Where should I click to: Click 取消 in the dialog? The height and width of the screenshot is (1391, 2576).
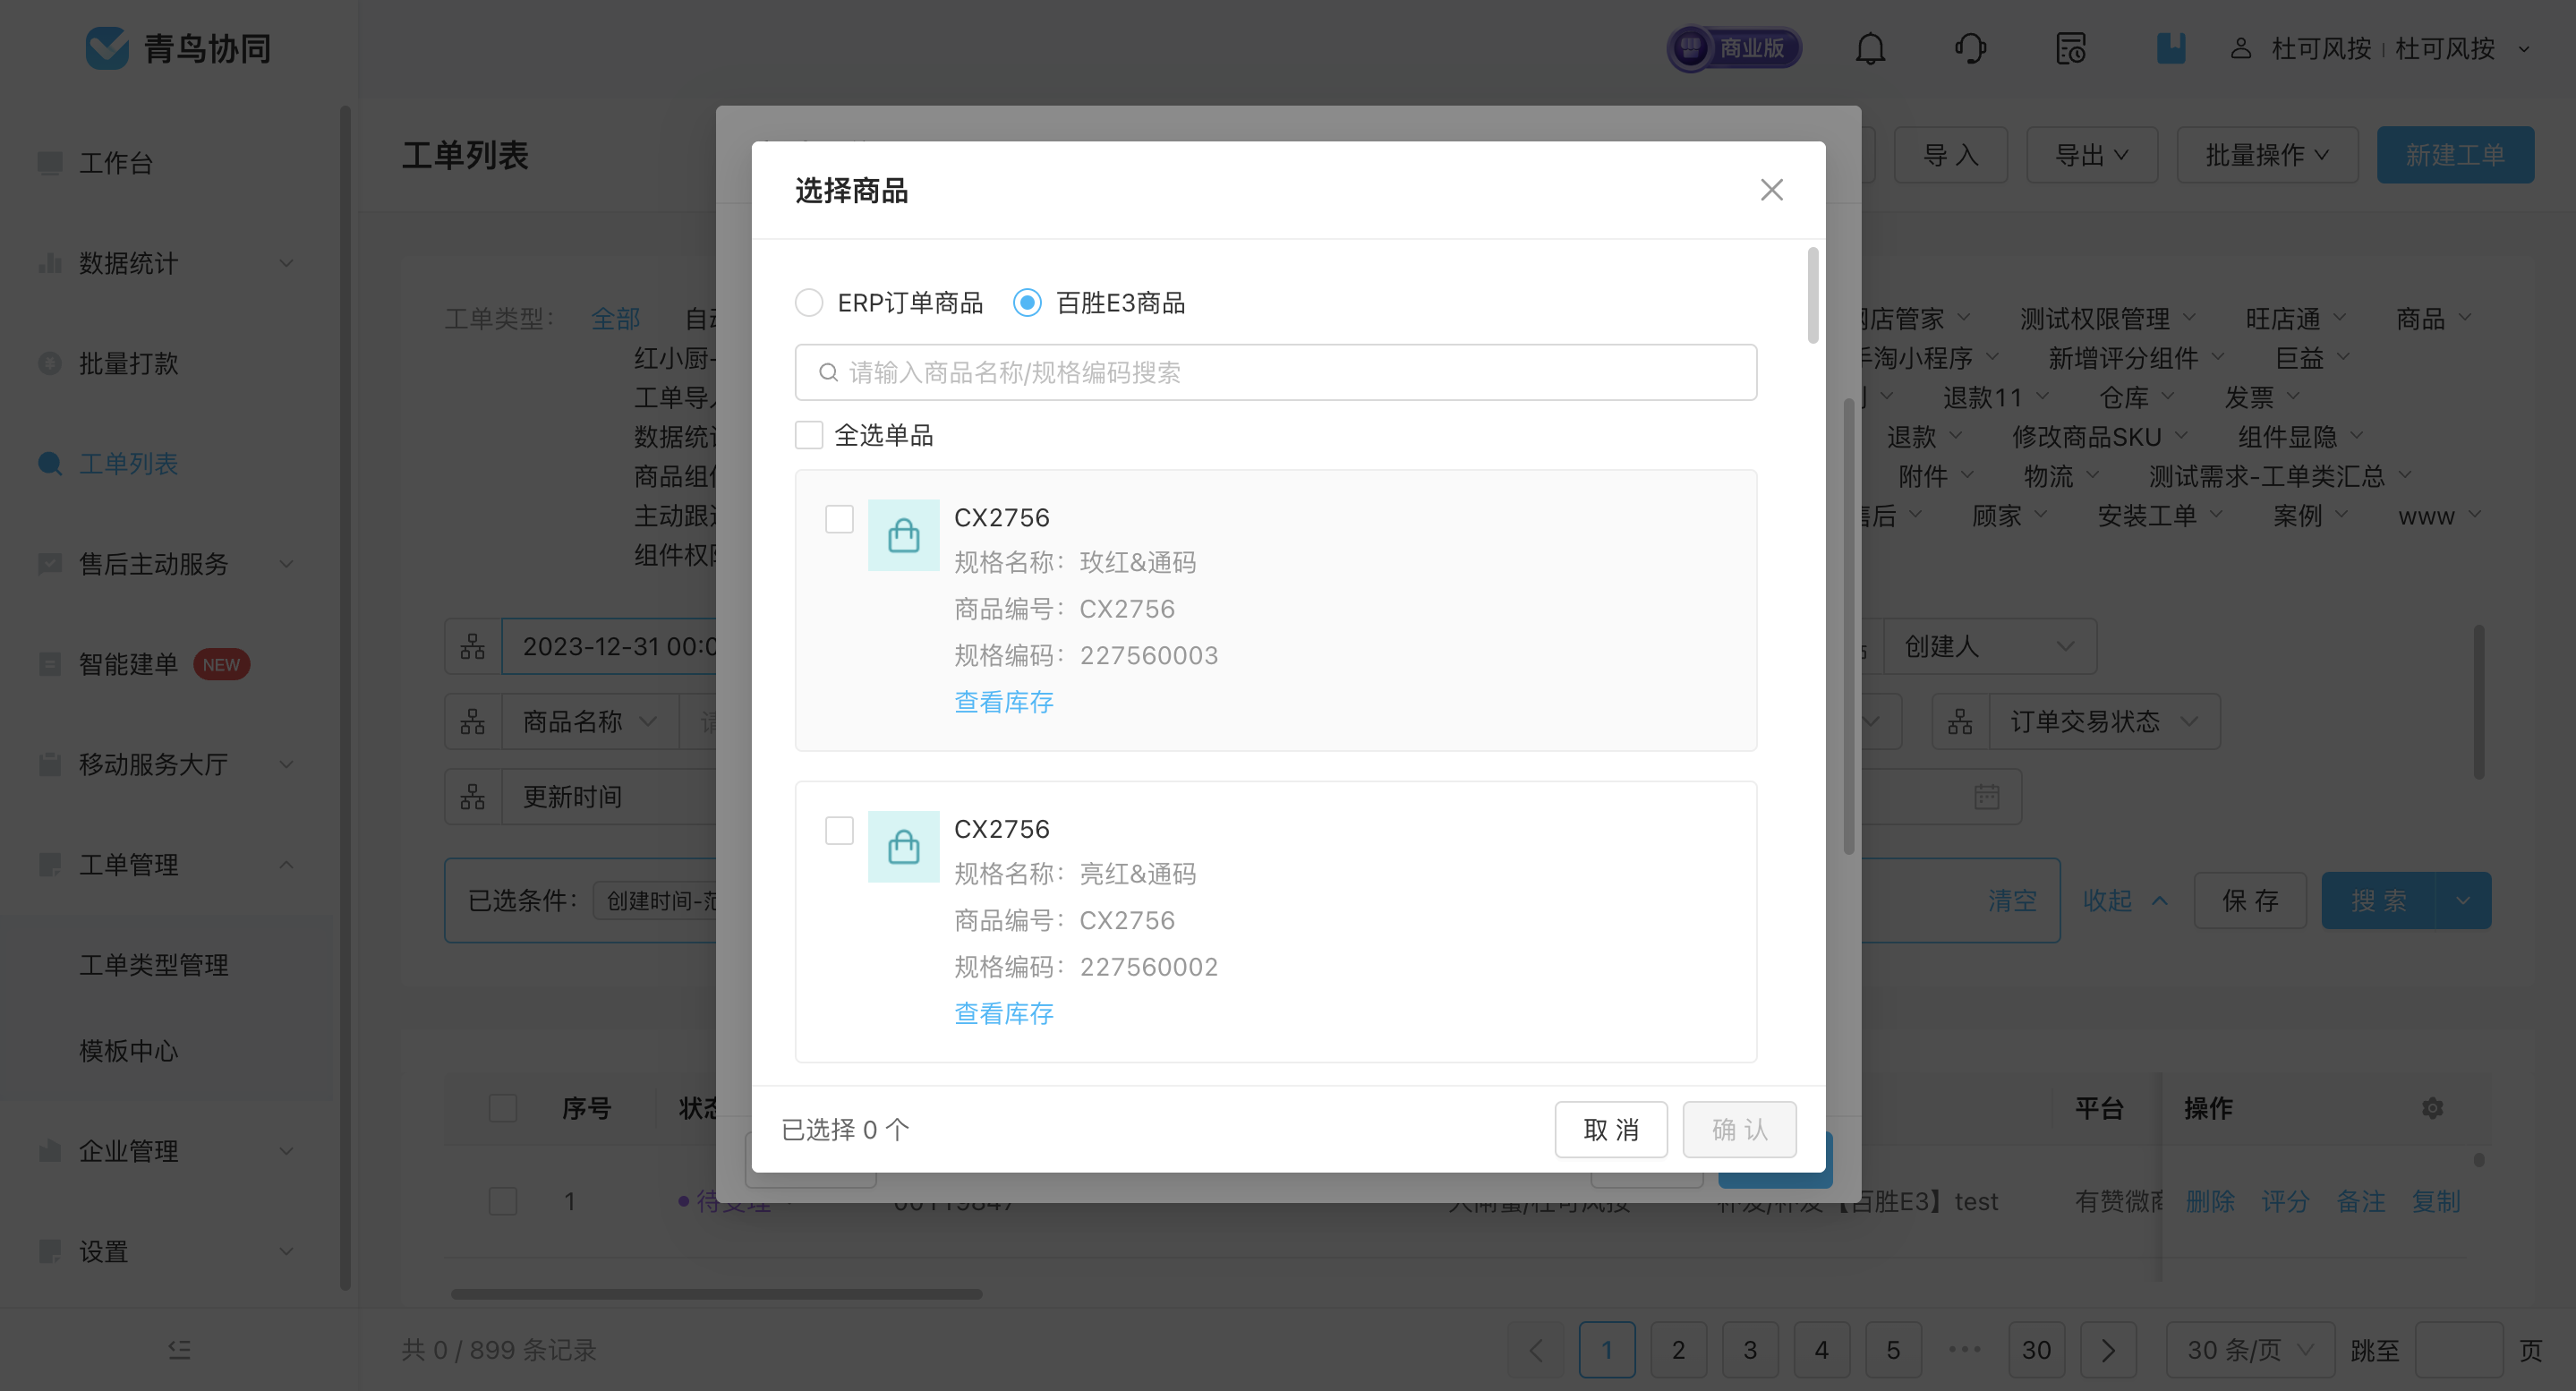(1610, 1129)
